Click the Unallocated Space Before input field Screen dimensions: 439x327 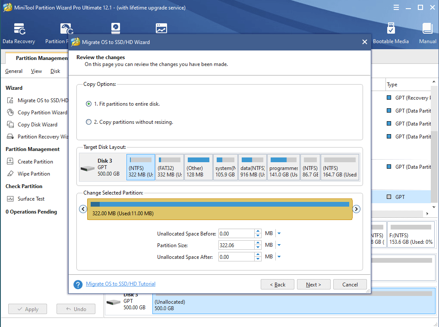pos(237,233)
